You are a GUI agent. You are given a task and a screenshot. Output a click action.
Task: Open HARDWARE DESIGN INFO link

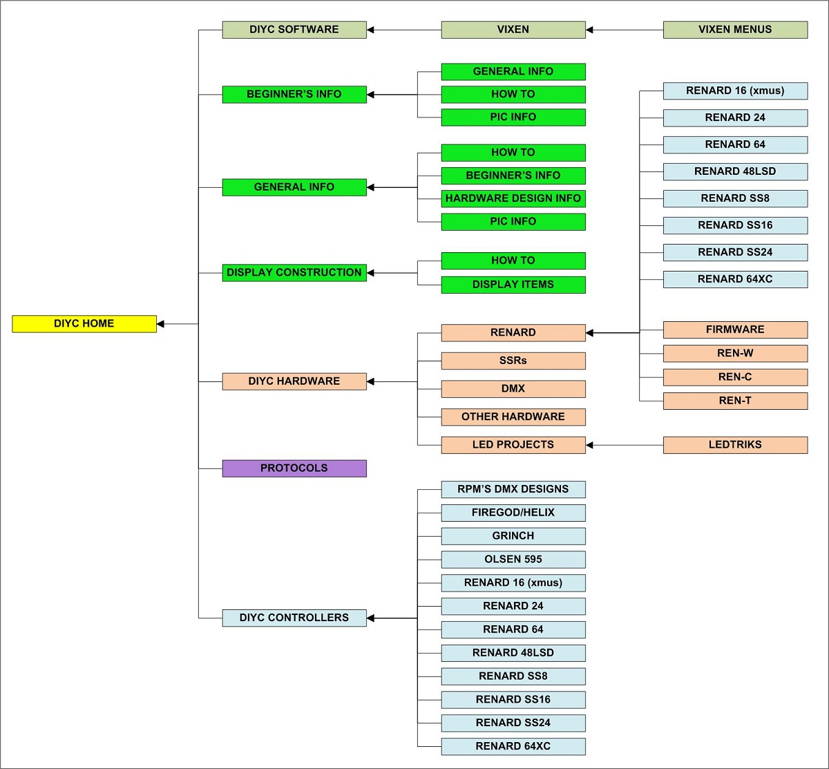click(513, 198)
